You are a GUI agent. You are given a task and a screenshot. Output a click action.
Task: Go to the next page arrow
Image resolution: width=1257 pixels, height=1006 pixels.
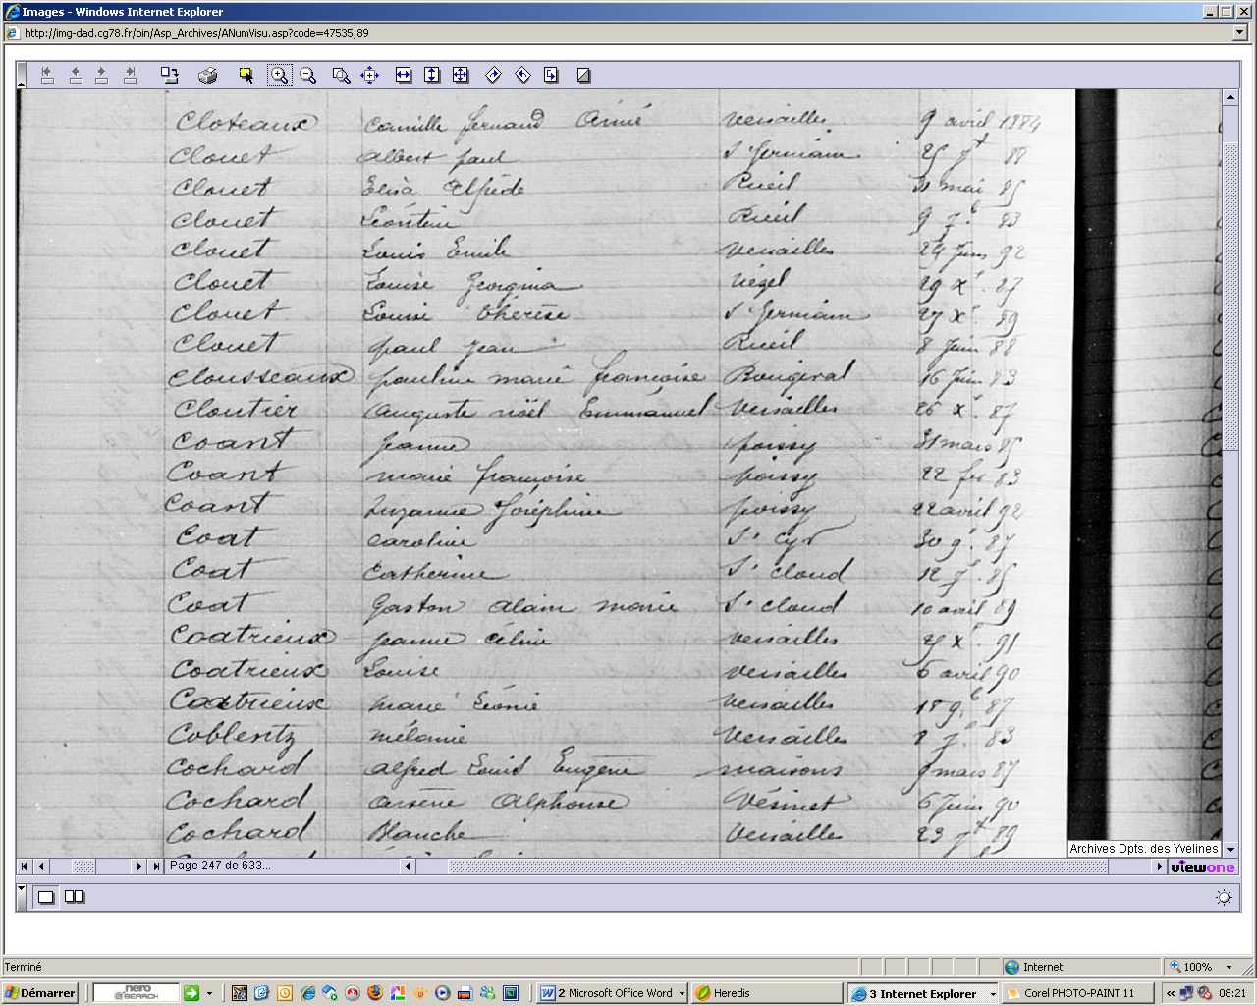(x=139, y=866)
